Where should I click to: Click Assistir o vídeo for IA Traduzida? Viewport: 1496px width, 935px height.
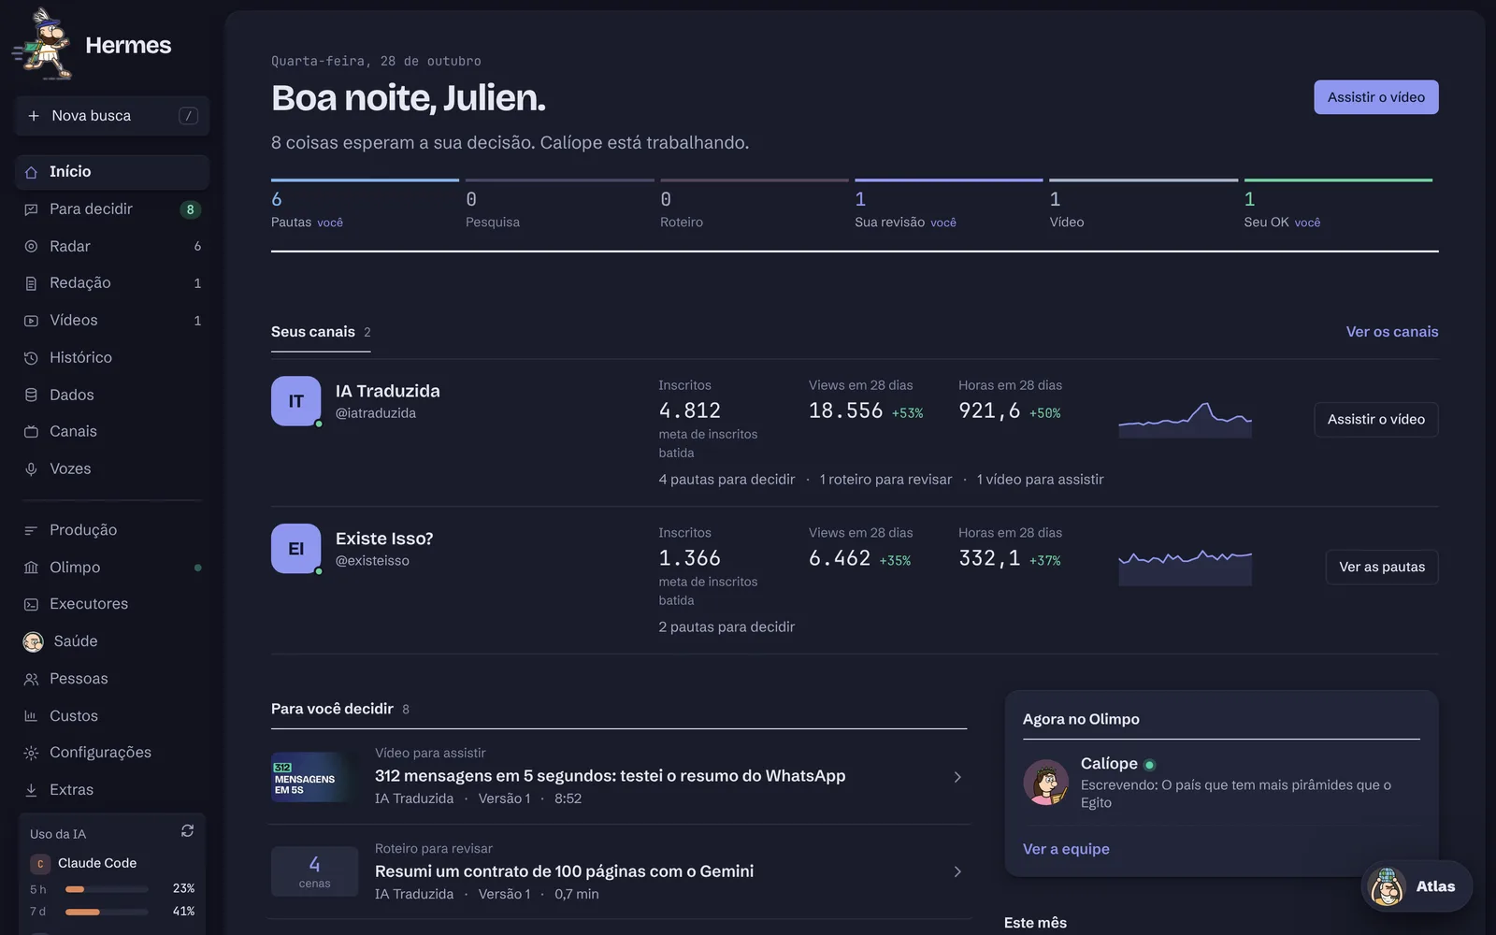tap(1376, 420)
